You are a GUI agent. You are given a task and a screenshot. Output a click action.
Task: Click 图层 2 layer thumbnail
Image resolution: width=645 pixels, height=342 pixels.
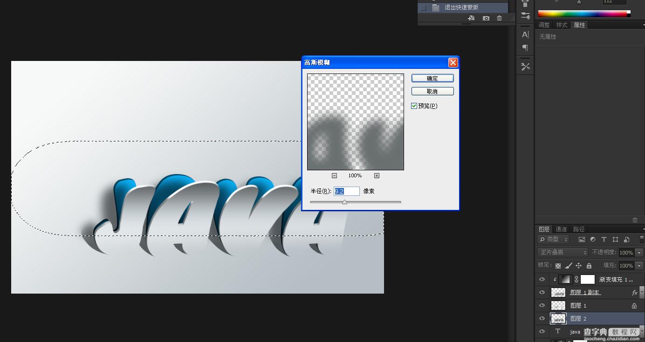(x=558, y=319)
